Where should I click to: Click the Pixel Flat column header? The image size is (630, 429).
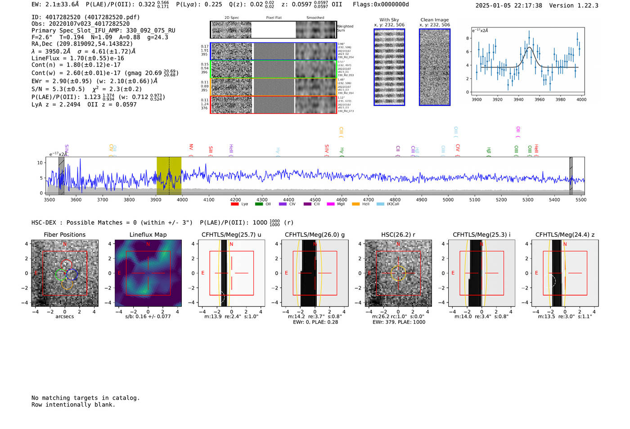(274, 18)
